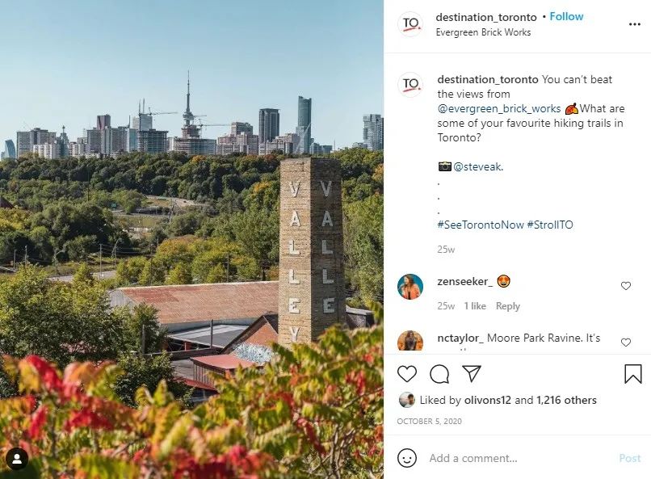Share post using the paper plane icon
651x479 pixels.
point(472,373)
